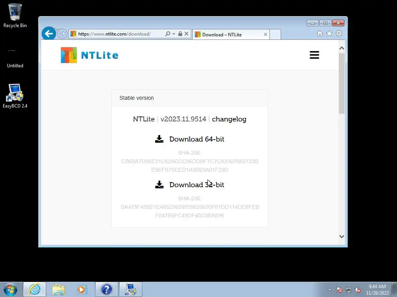The width and height of the screenshot is (397, 297).
Task: Click the vertical scrollbar thumb
Action: (x=342, y=83)
